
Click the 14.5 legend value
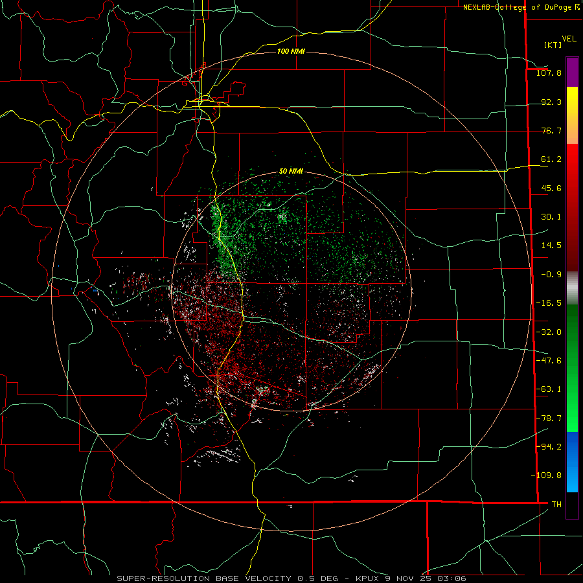pyautogui.click(x=551, y=246)
